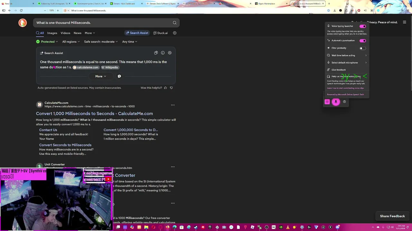Click the webcam overlay thumbnail
Viewport: 412px width, 231px height.
tap(56, 199)
